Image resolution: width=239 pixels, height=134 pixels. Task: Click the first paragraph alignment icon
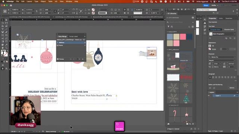click(x=210, y=77)
